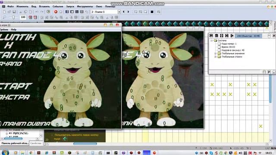Screen dimensions: 276x155
Task: Open the Help menu in game window
Action: [x=13, y=30]
